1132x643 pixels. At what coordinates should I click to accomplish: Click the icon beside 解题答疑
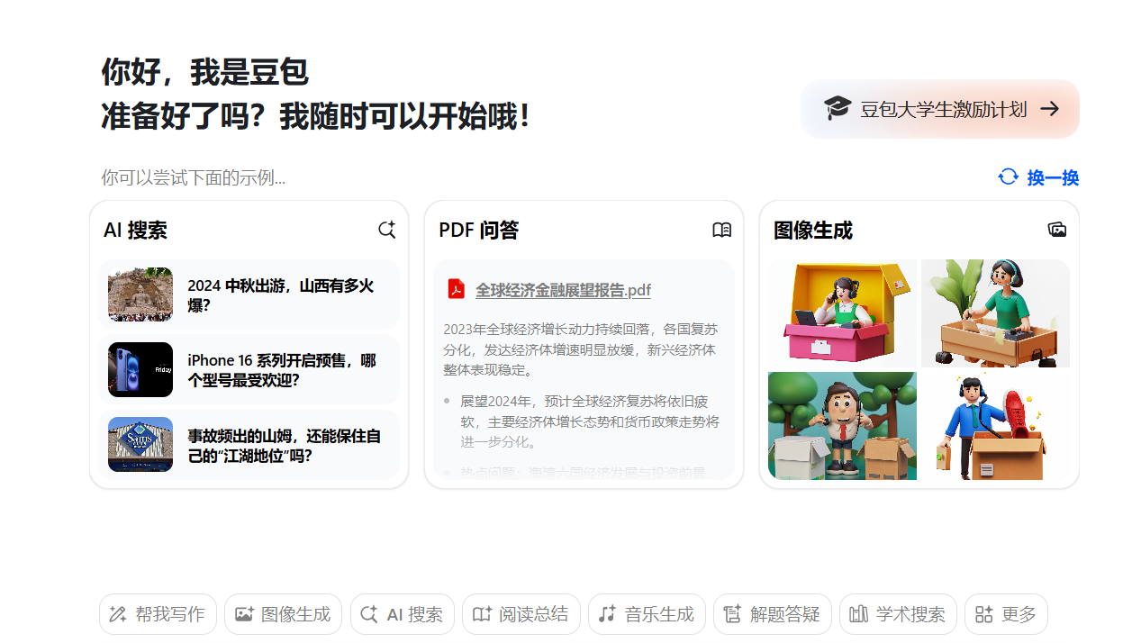[x=732, y=614]
